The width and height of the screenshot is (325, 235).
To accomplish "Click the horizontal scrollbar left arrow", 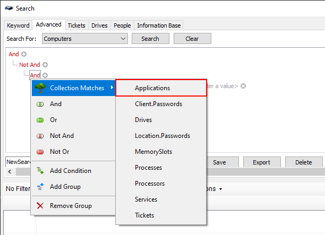I will click(x=9, y=172).
